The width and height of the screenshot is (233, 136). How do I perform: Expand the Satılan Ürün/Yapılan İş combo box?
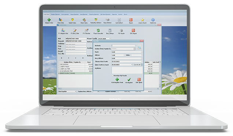tap(134, 49)
